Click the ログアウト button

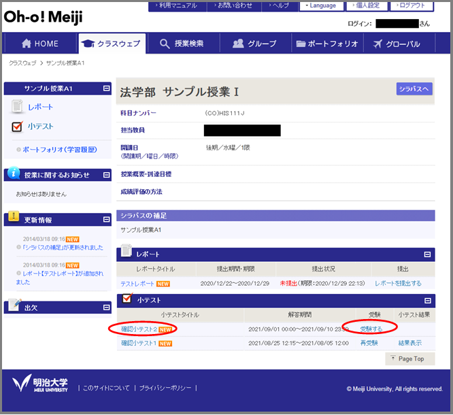(x=411, y=5)
